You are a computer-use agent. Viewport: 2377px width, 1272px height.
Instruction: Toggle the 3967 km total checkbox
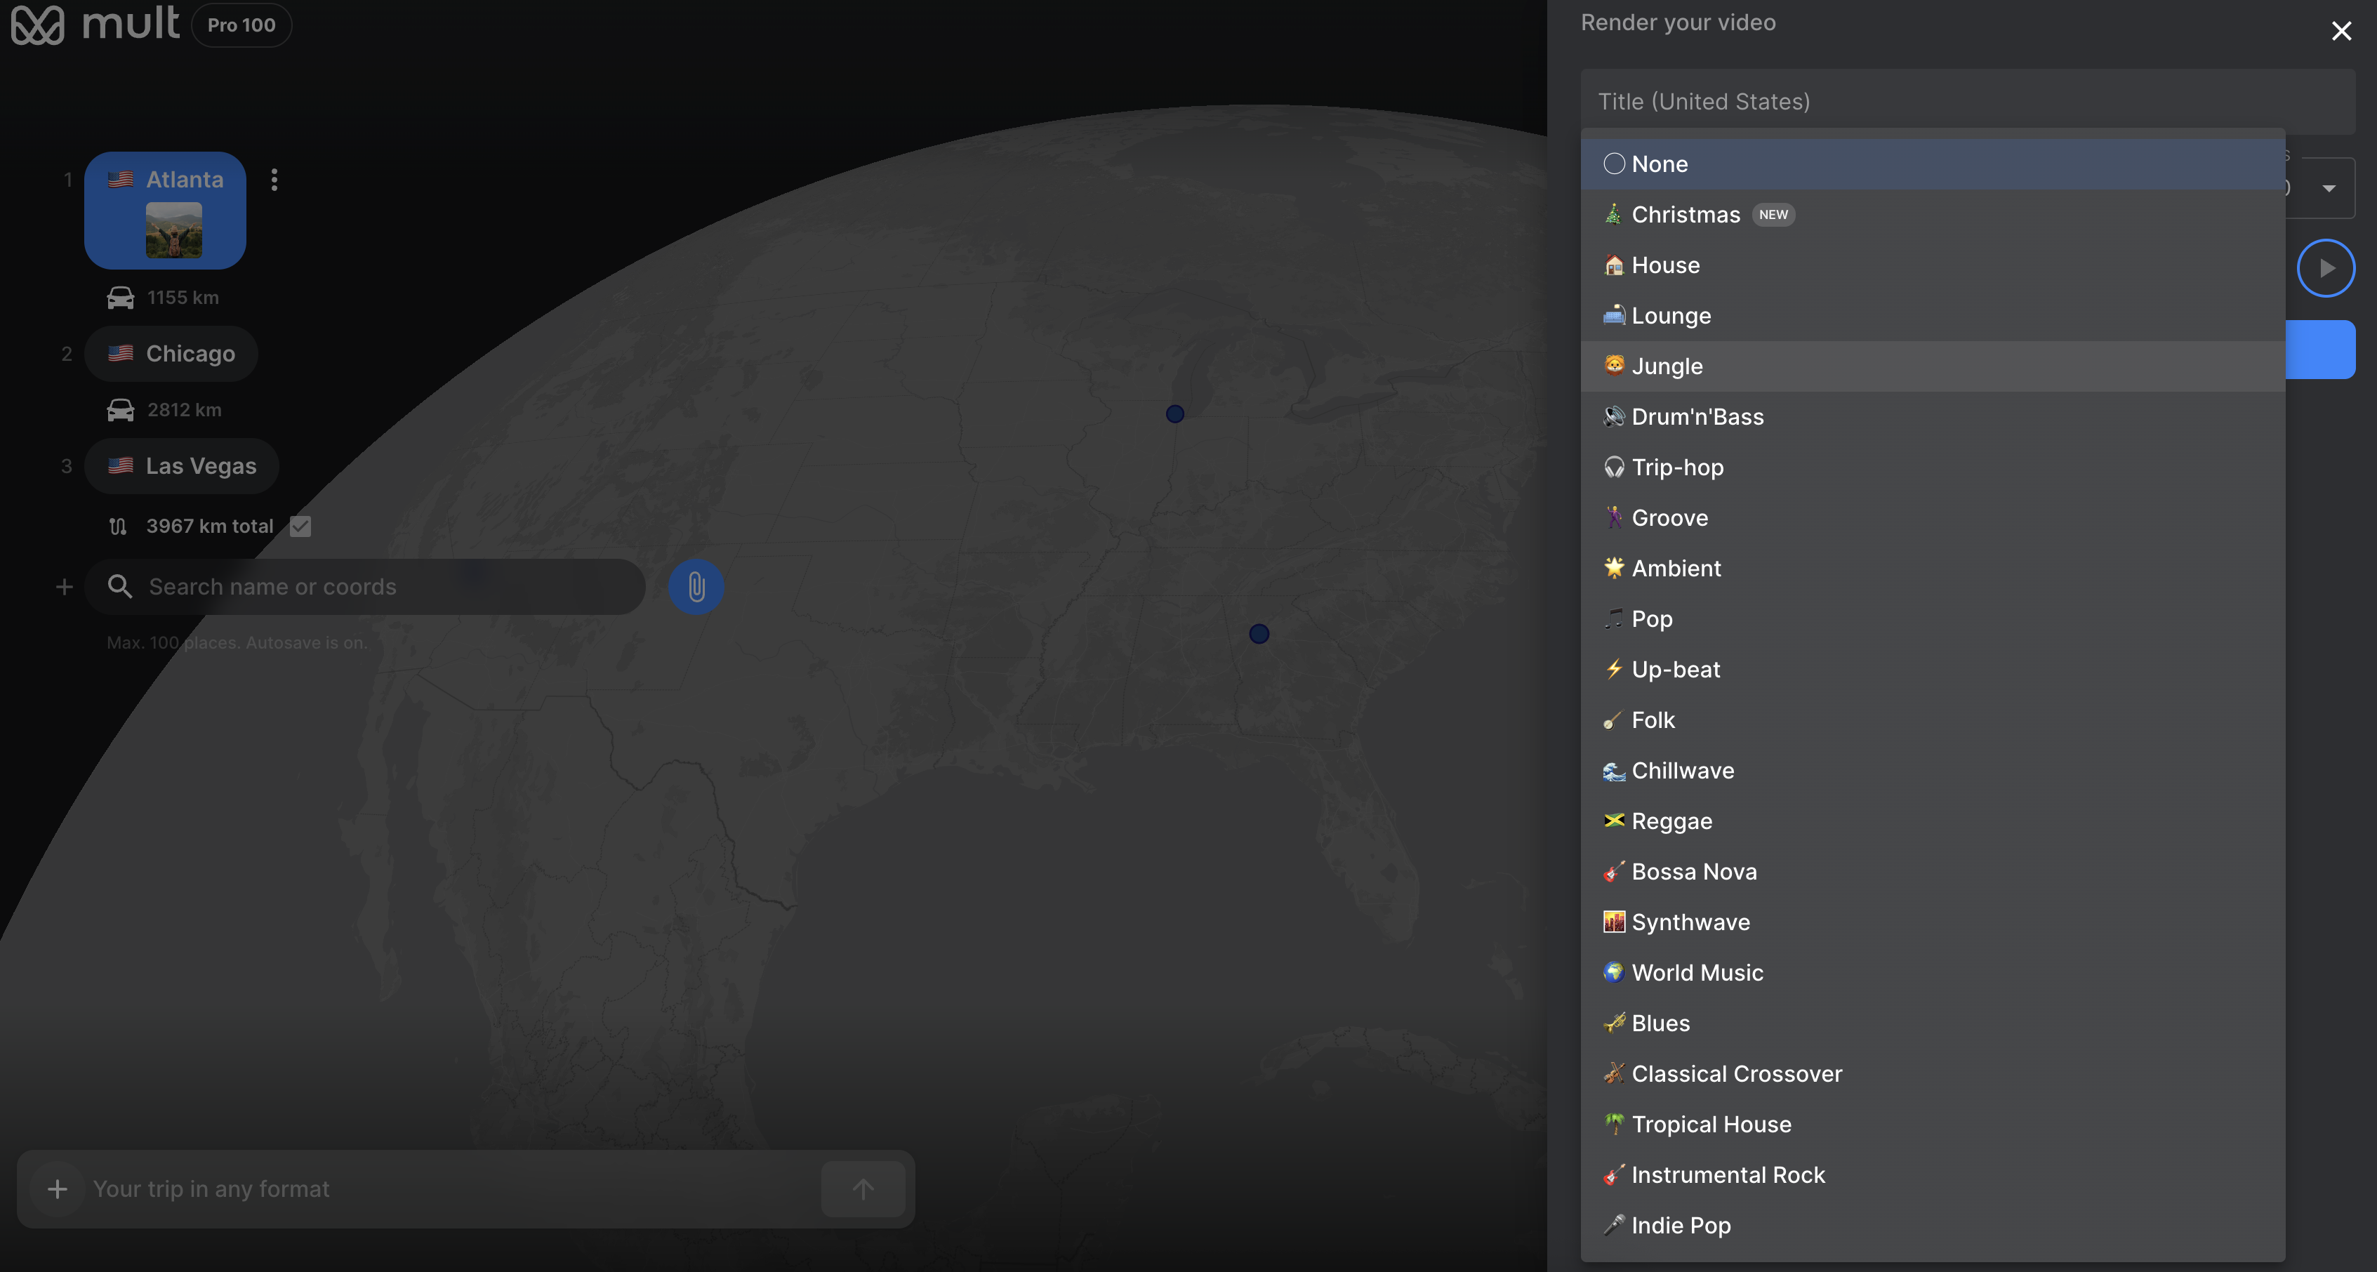[x=300, y=526]
